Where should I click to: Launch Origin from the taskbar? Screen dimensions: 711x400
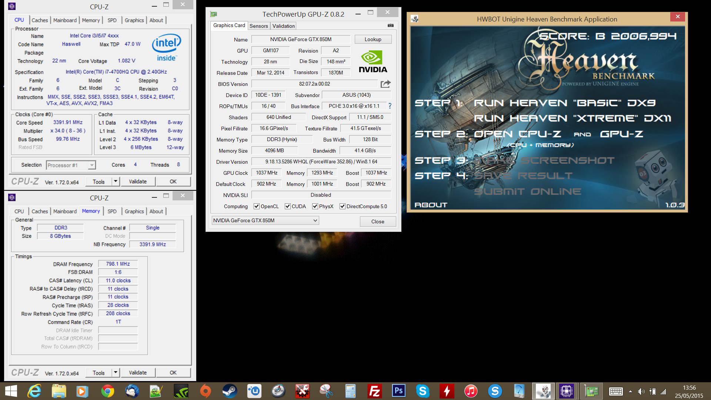pyautogui.click(x=206, y=391)
